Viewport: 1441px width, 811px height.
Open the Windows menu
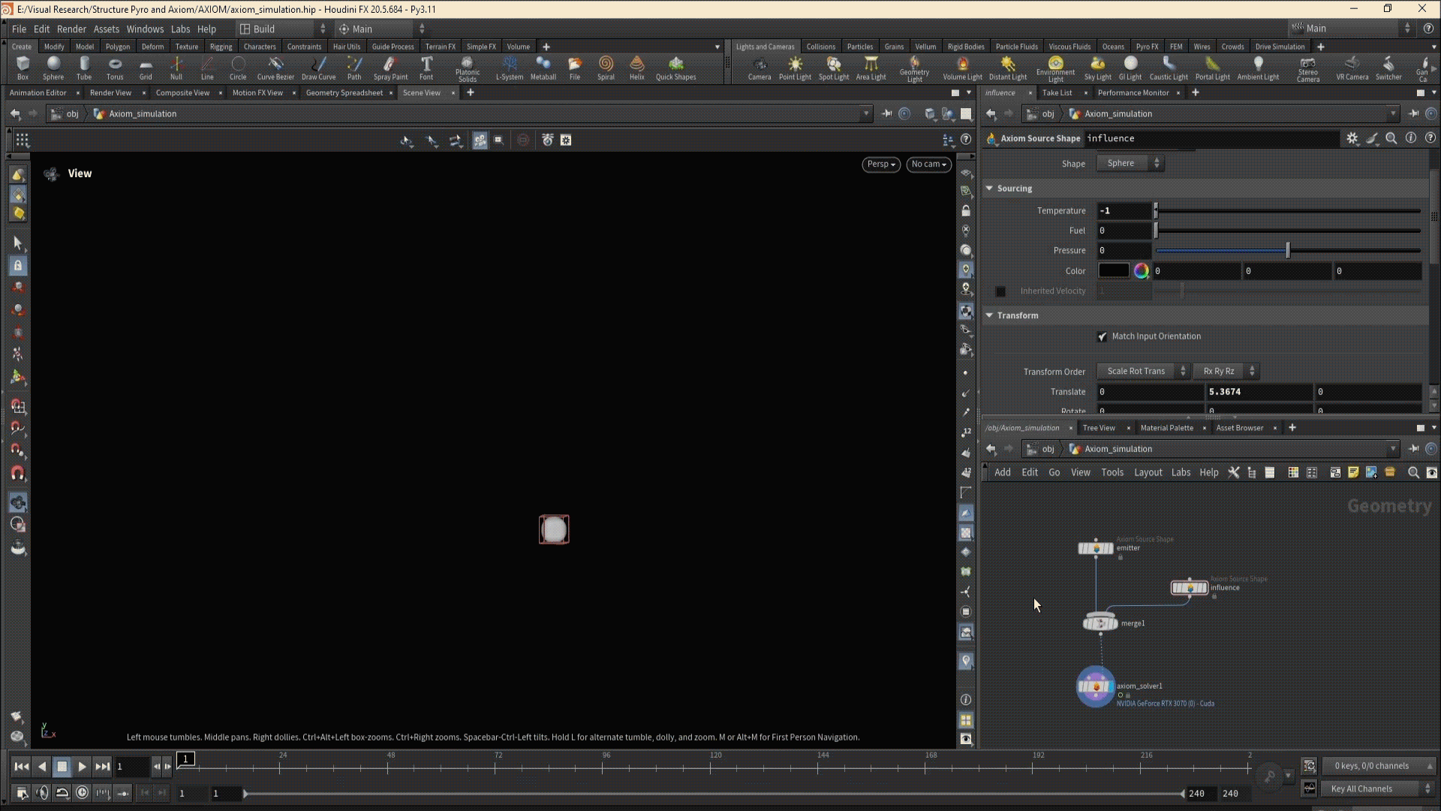click(x=145, y=29)
